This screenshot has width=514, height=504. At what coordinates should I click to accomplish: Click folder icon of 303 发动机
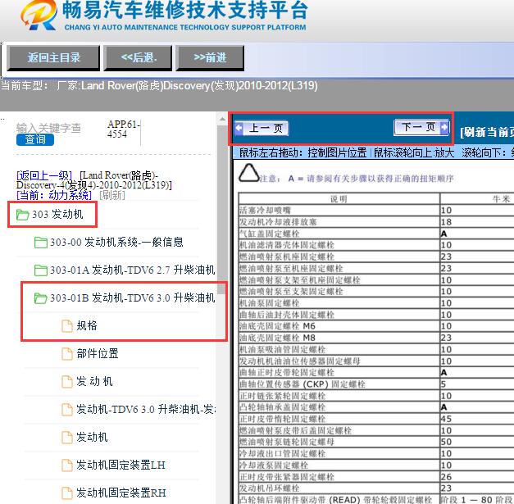(23, 215)
